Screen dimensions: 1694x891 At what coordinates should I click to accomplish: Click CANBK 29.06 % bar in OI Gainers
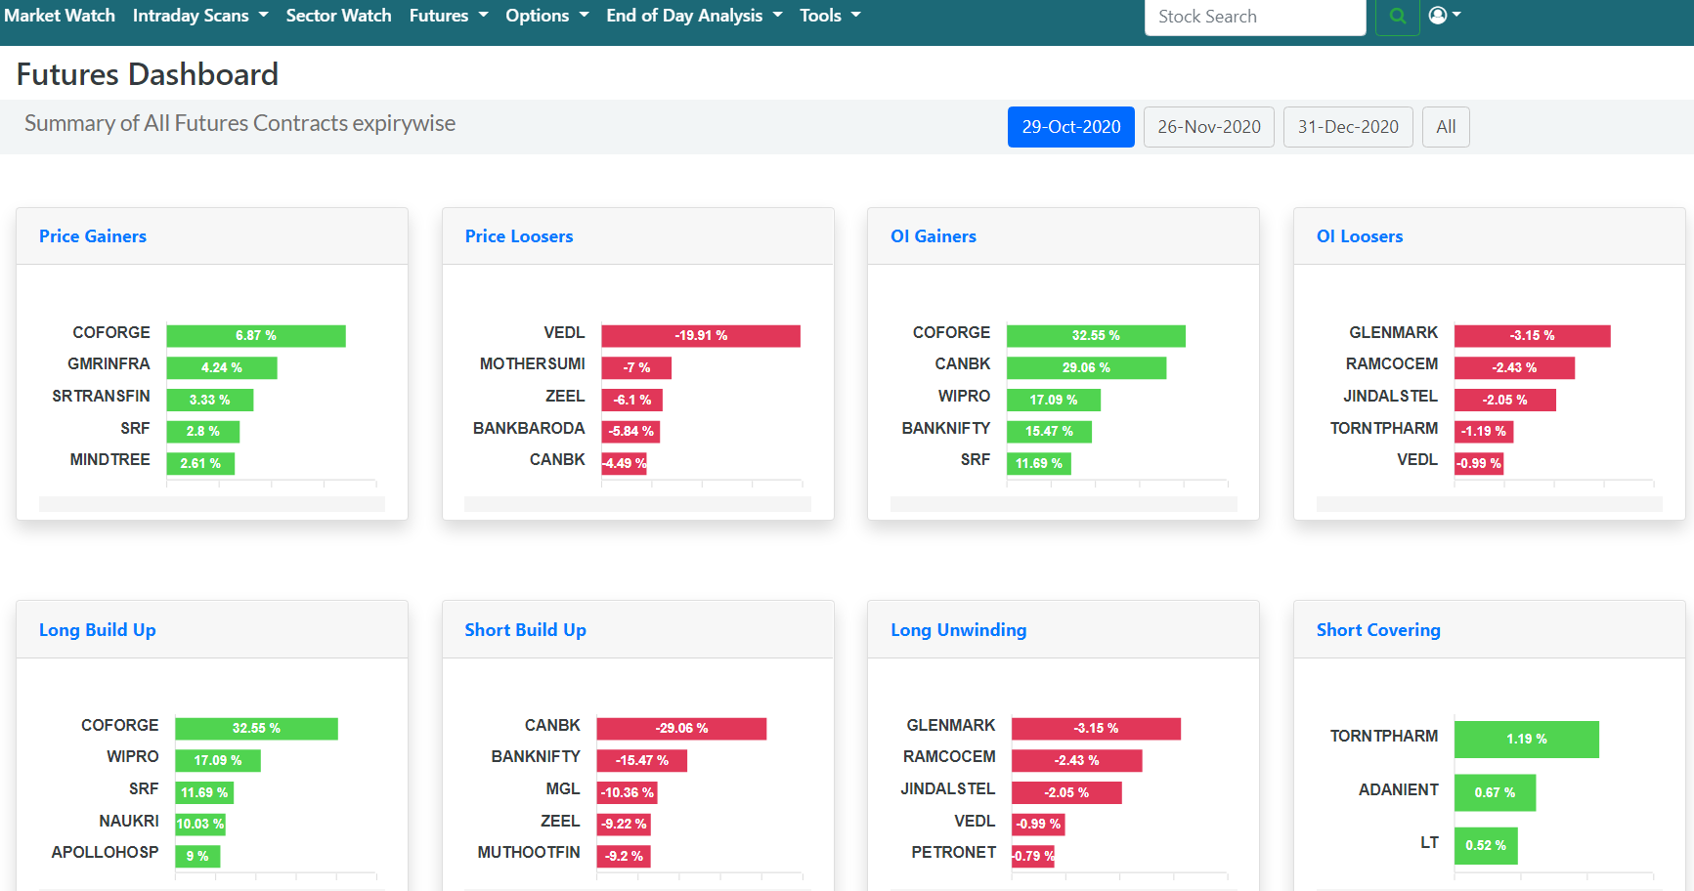tap(1087, 368)
